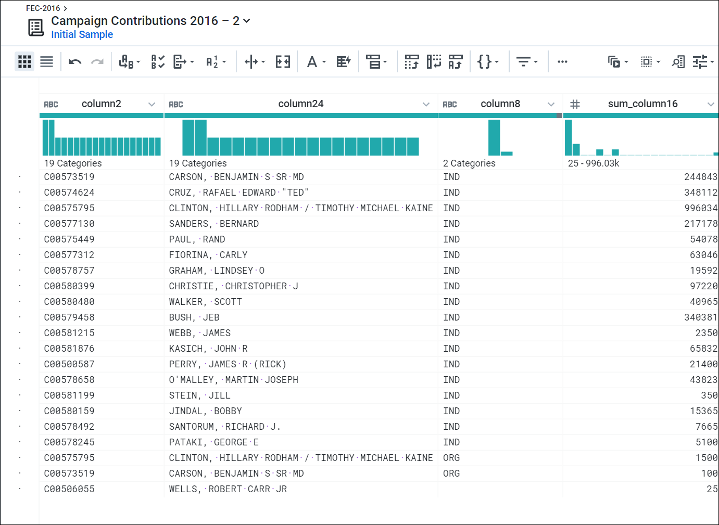Click value 340381 in the BUSH row
The width and height of the screenshot is (719, 525).
(x=701, y=317)
